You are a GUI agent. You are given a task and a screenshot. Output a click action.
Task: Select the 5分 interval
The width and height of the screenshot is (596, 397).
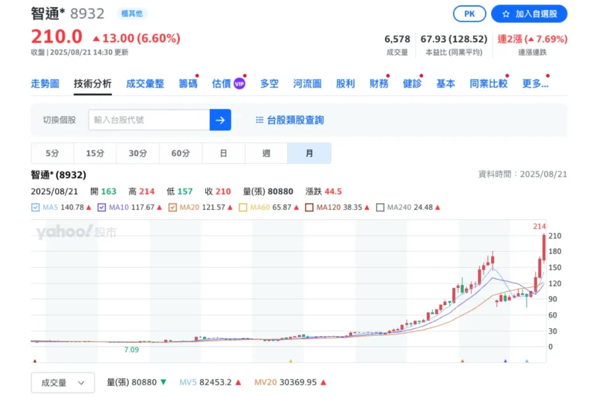(x=52, y=153)
